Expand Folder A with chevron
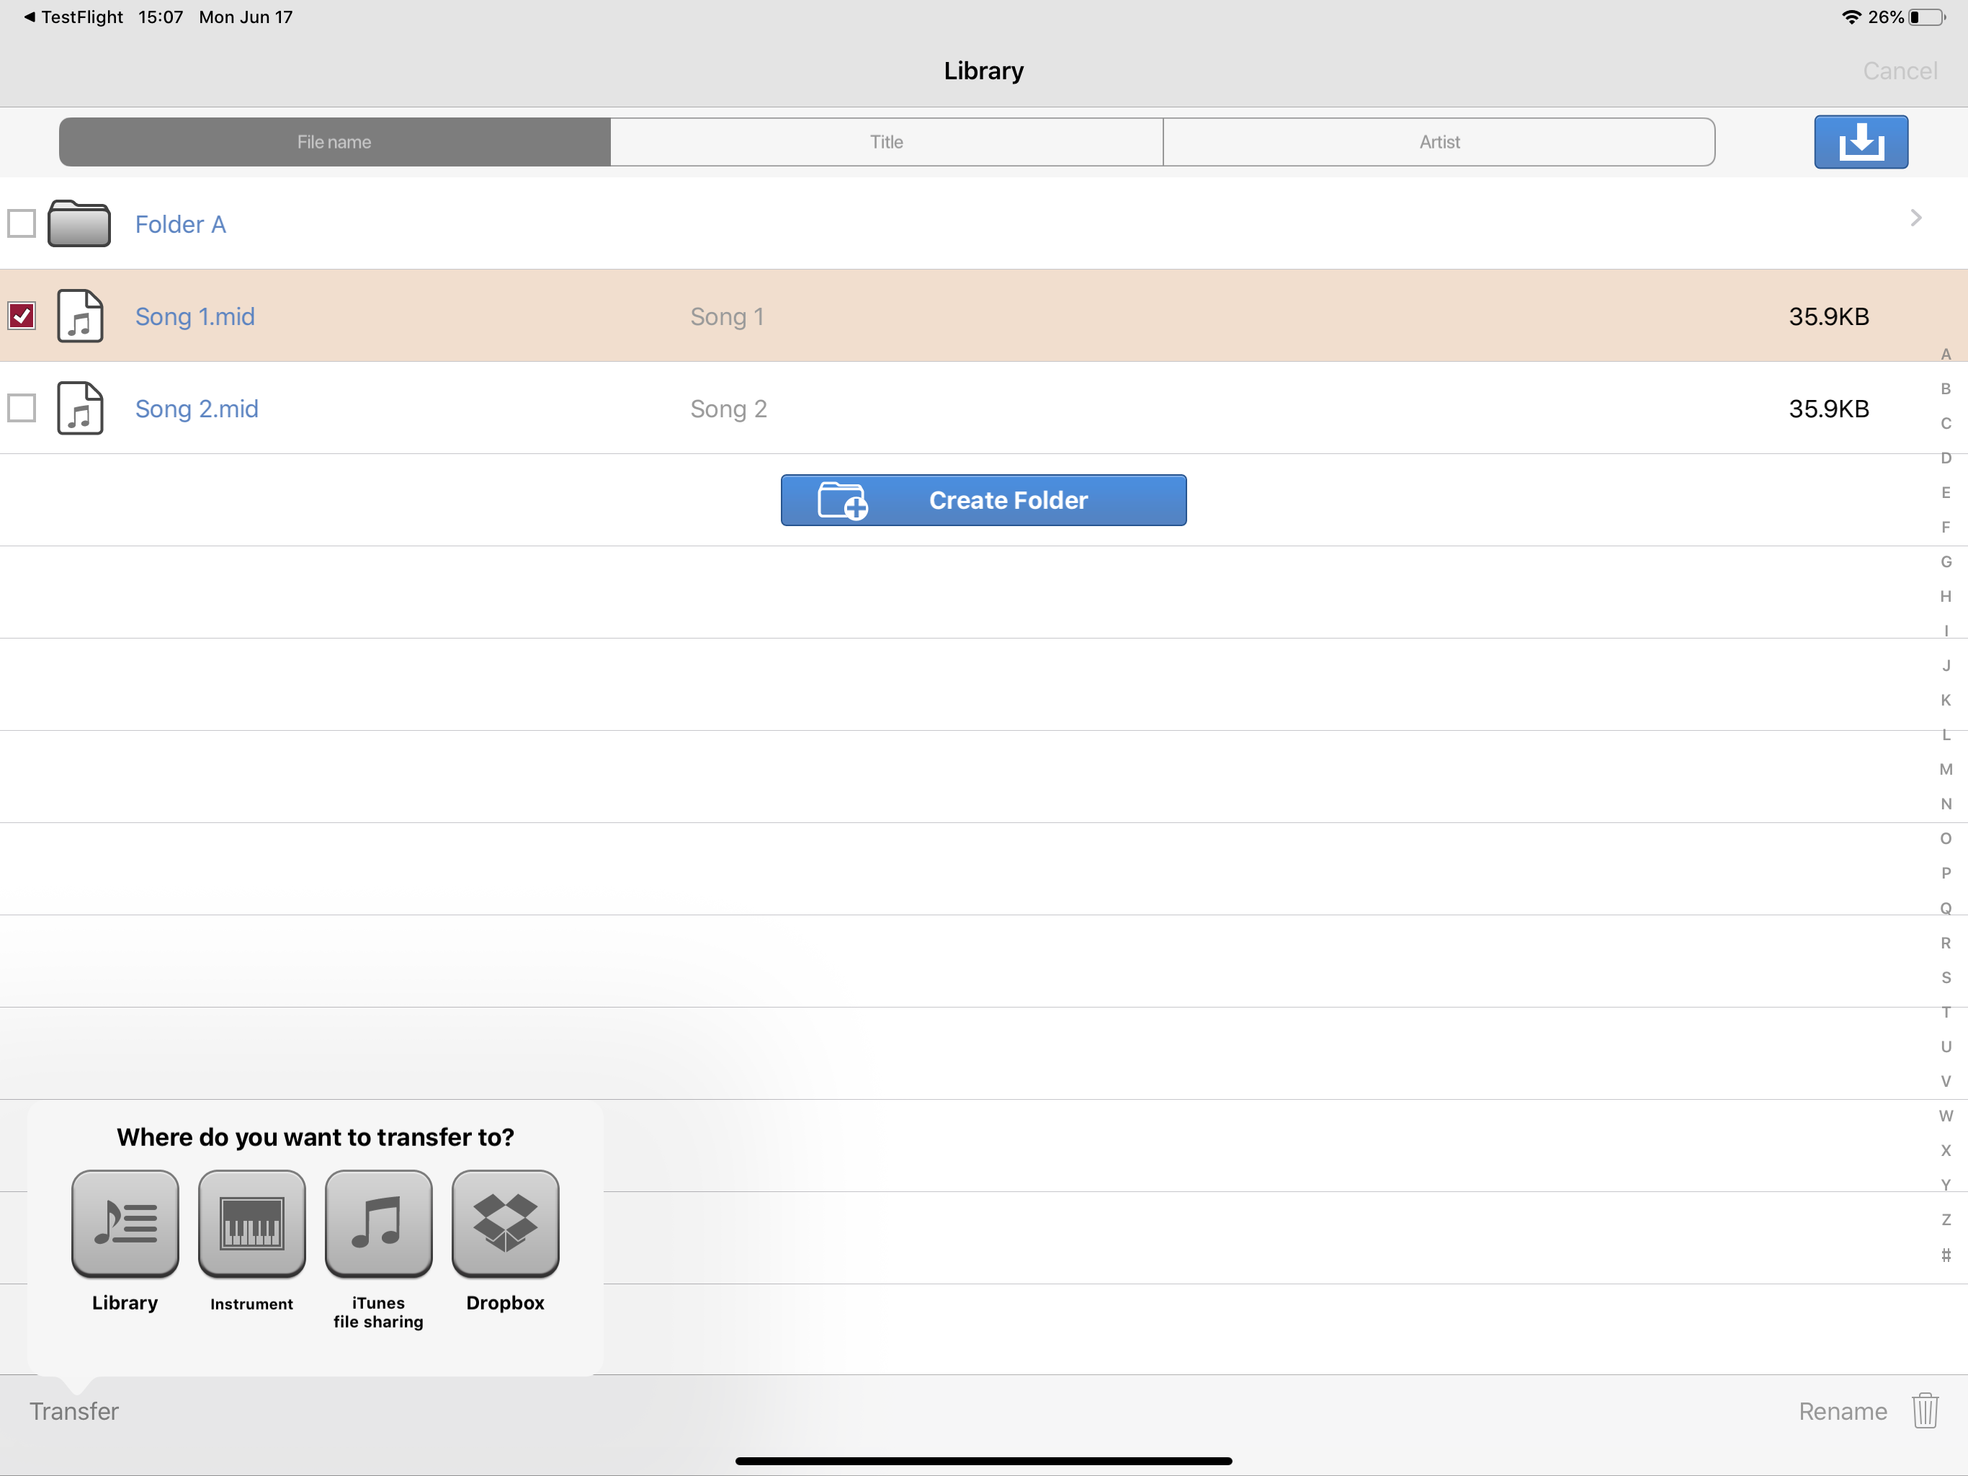 1915,218
